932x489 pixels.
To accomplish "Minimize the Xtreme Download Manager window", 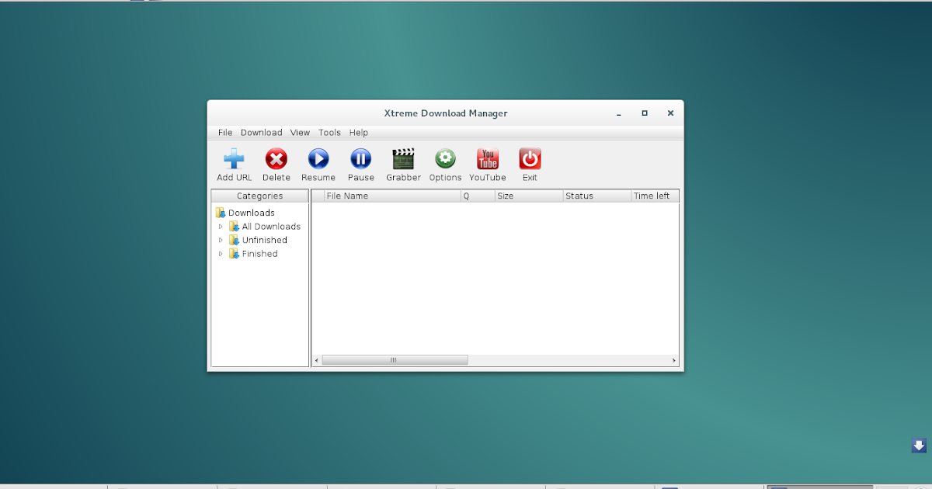I will 619,114.
